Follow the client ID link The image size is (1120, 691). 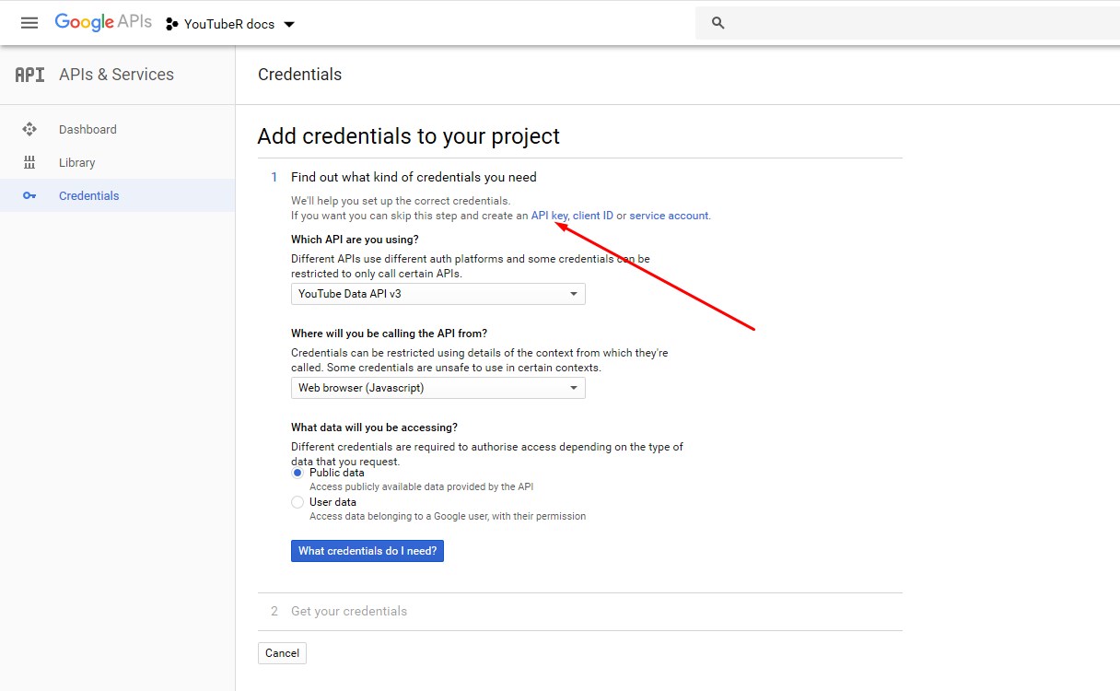(x=593, y=216)
